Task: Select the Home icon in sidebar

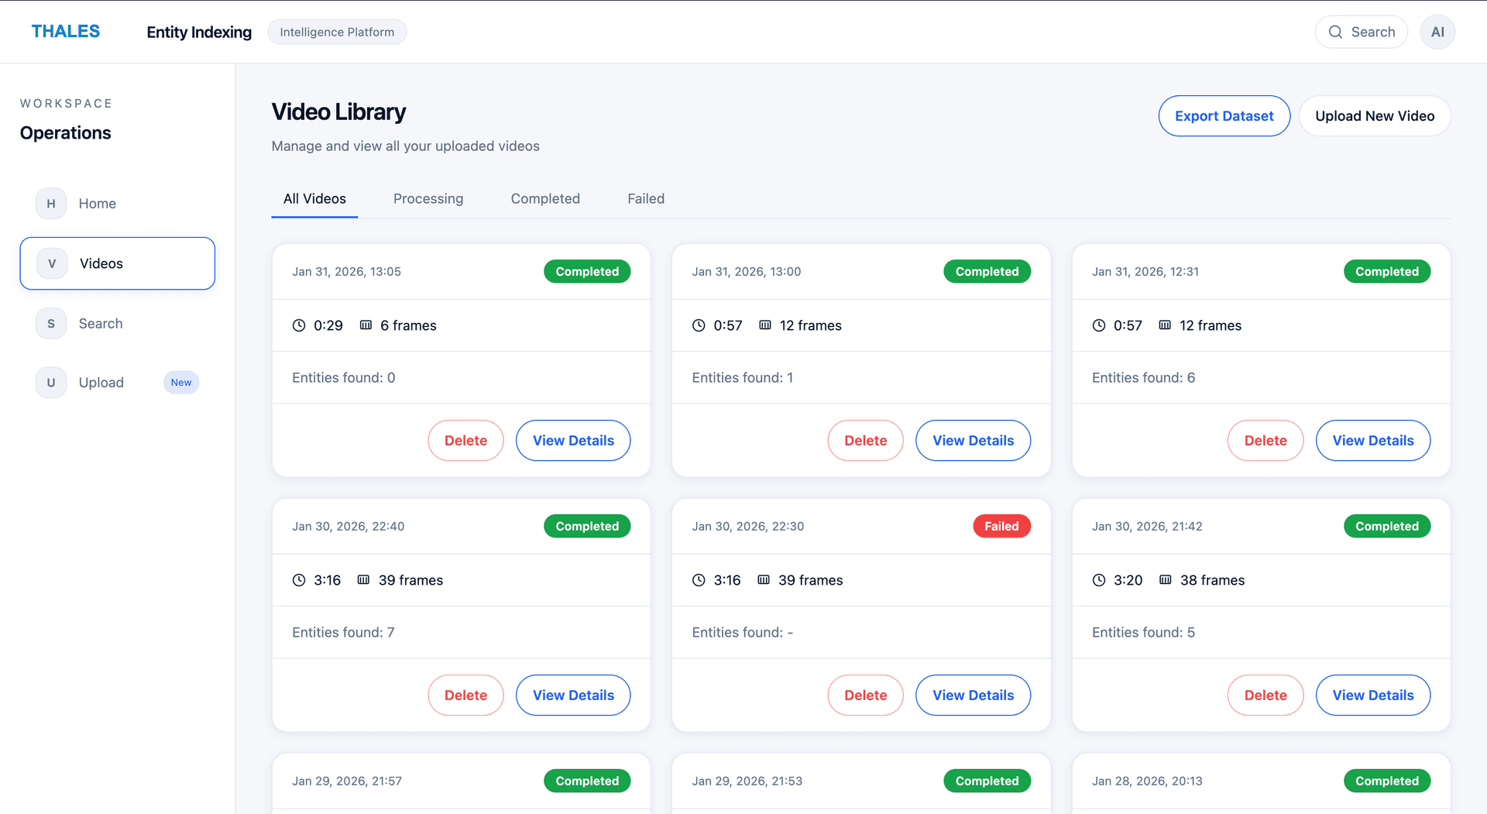Action: (x=50, y=203)
